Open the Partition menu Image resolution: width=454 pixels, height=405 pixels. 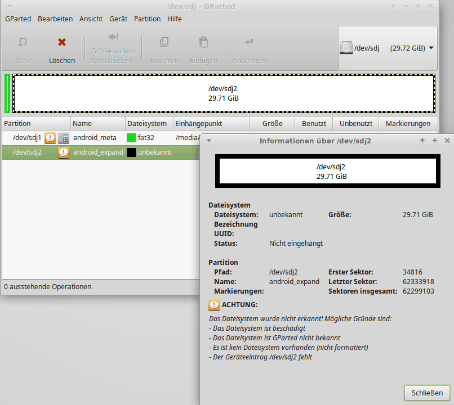point(147,19)
